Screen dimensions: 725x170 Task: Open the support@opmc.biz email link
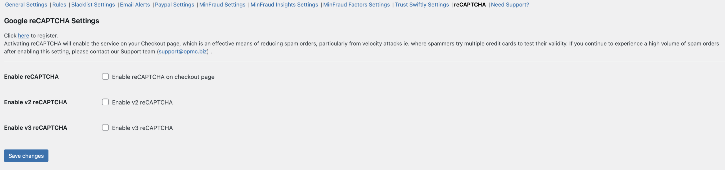pyautogui.click(x=183, y=52)
